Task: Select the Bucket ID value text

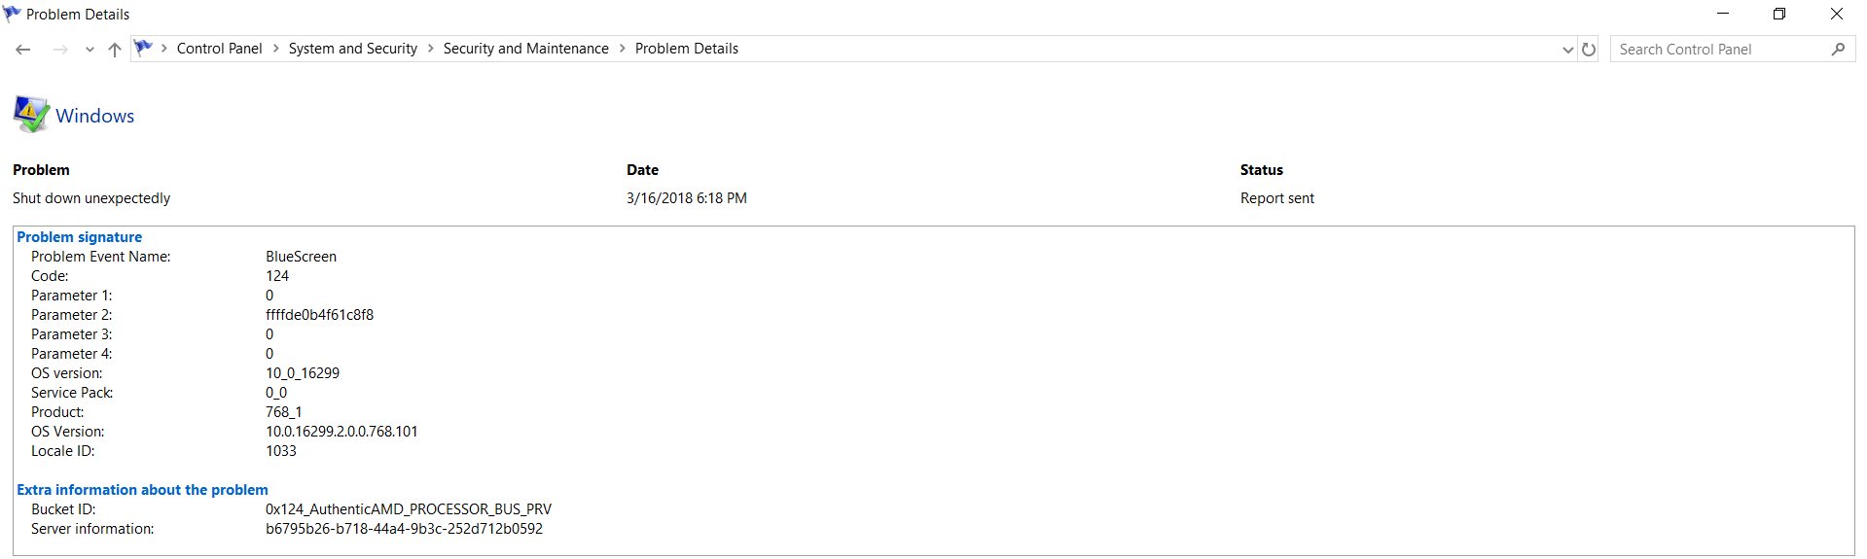Action: (409, 509)
